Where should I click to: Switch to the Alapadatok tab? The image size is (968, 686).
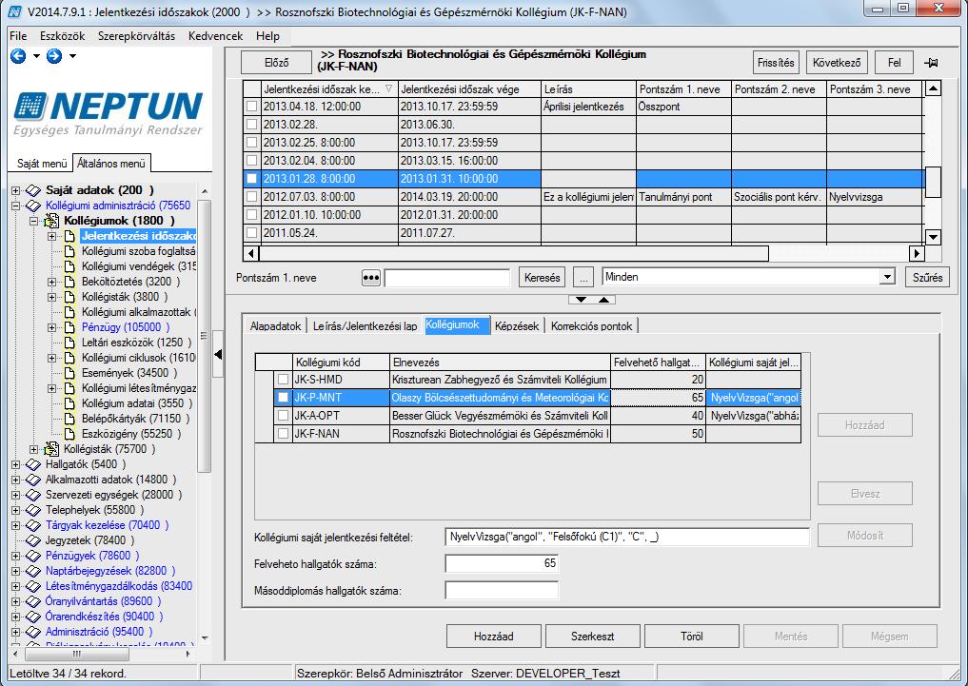(x=275, y=325)
